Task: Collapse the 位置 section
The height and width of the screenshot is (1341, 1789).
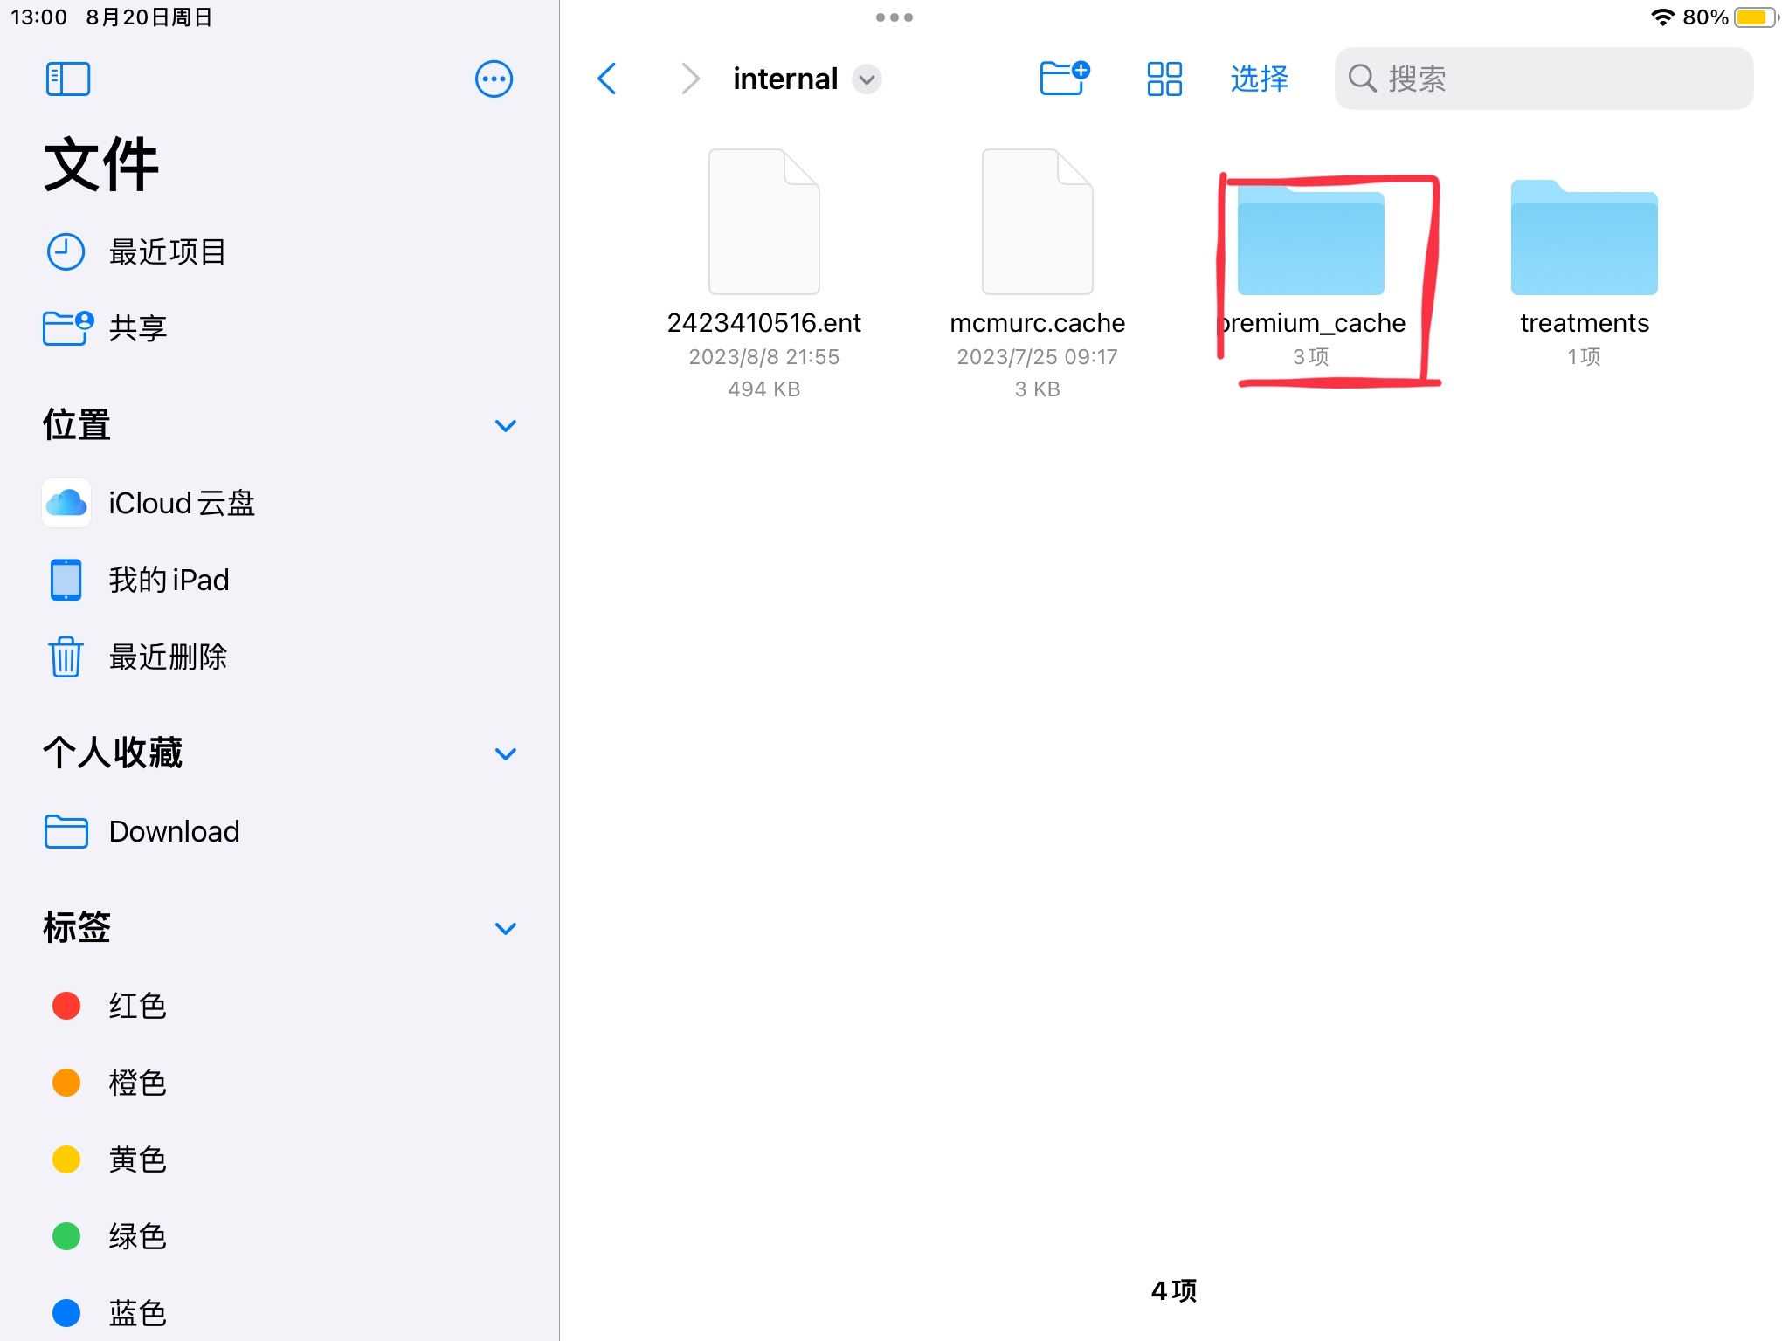Action: [x=506, y=425]
